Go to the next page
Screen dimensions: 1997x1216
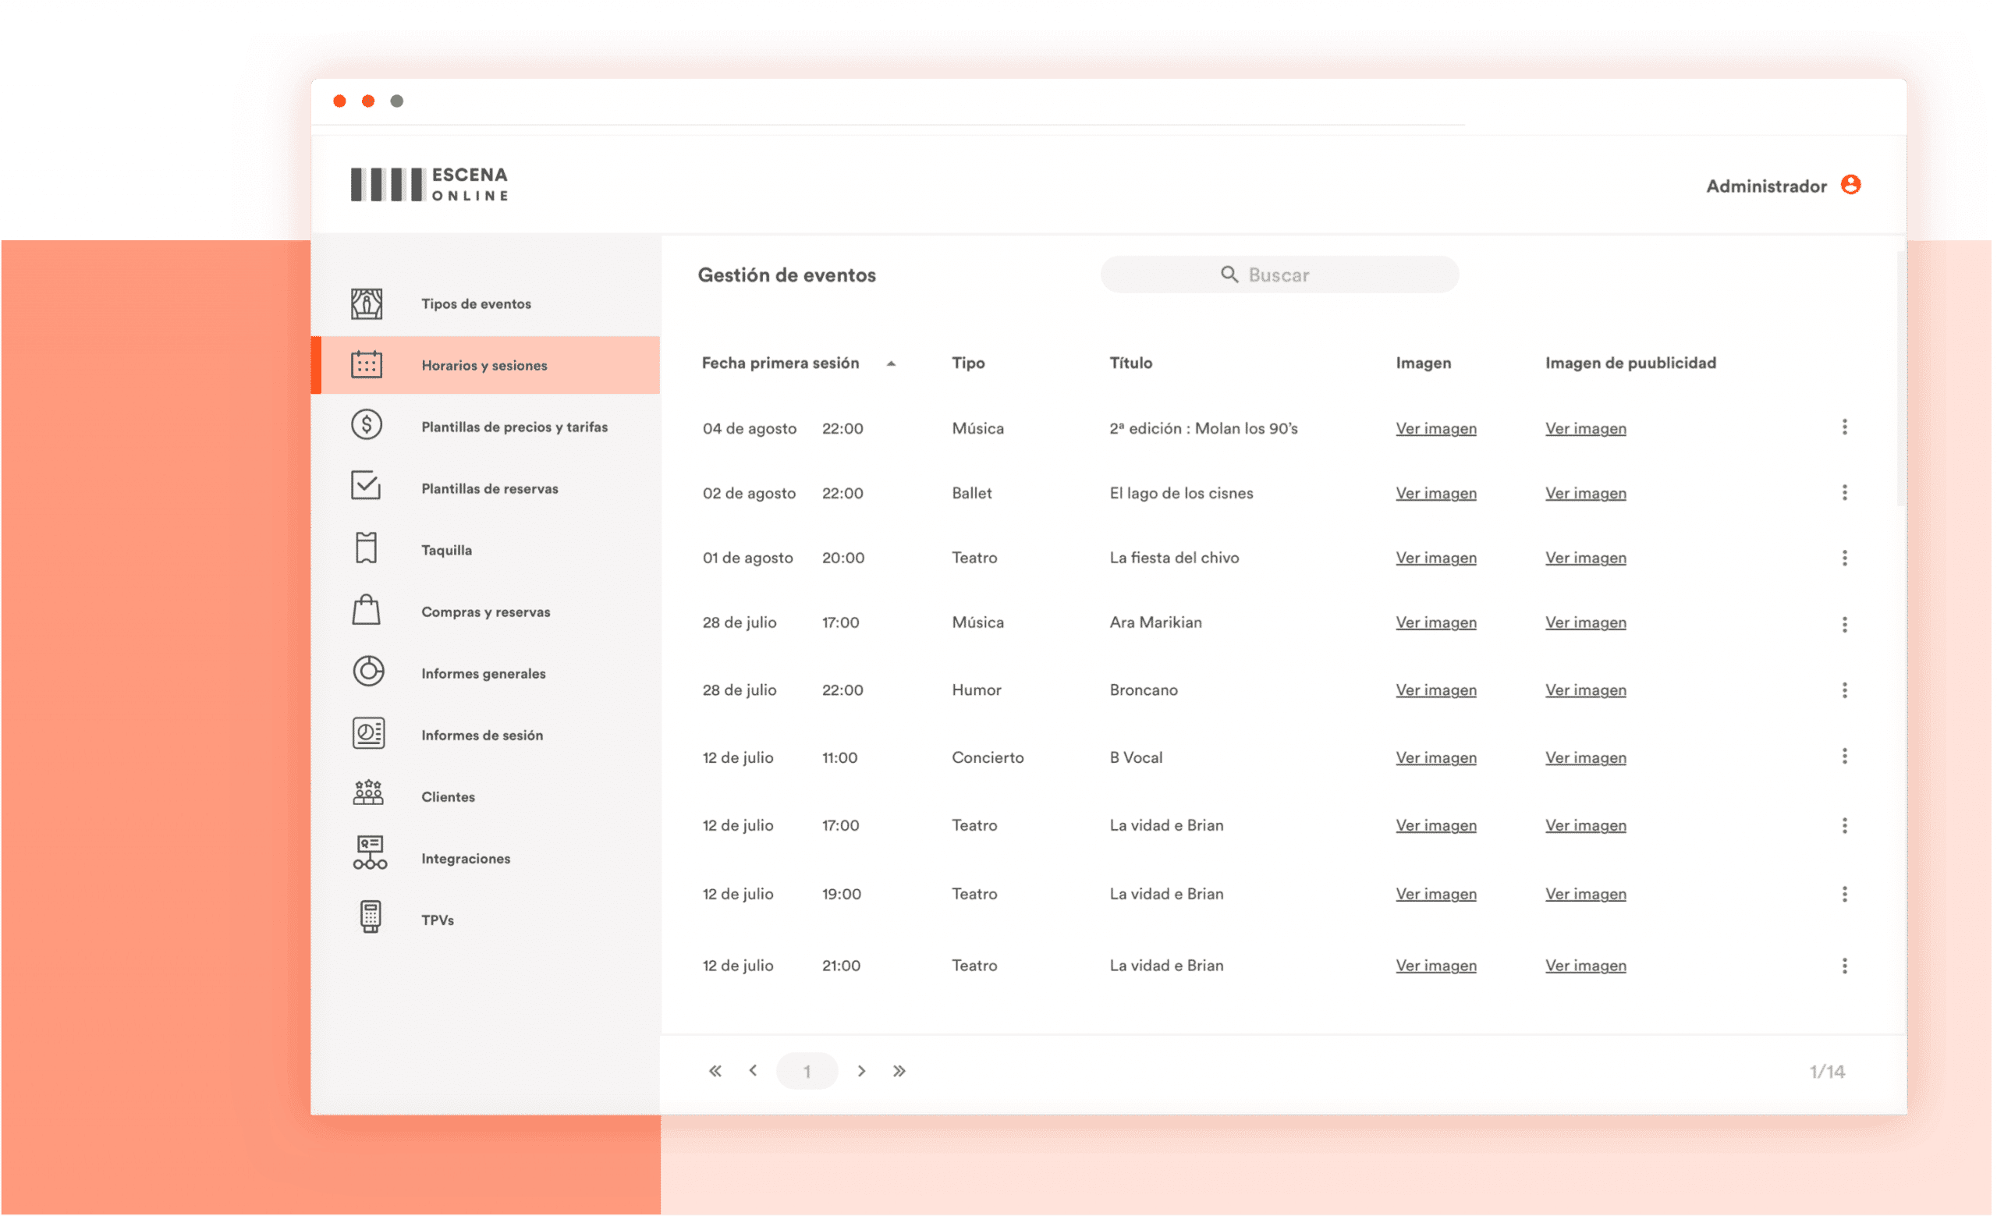click(x=862, y=1072)
